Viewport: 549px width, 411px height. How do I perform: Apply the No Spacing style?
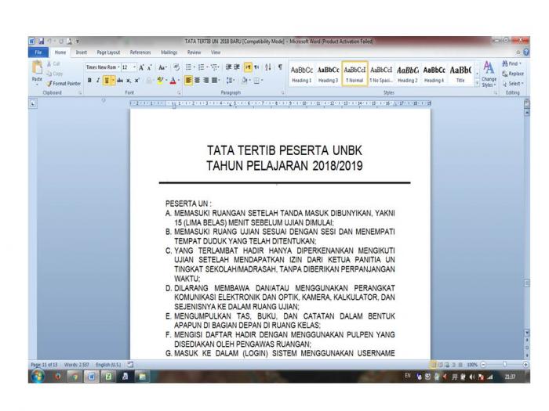pos(381,74)
